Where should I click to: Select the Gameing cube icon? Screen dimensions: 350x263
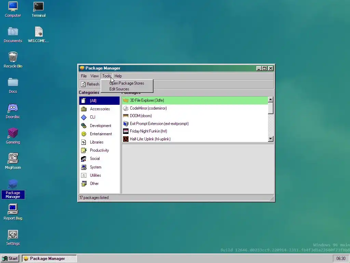(x=13, y=136)
